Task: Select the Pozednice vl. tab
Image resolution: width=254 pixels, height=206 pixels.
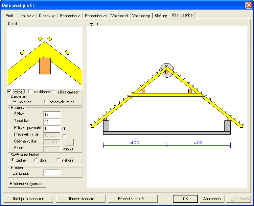Action: point(70,16)
